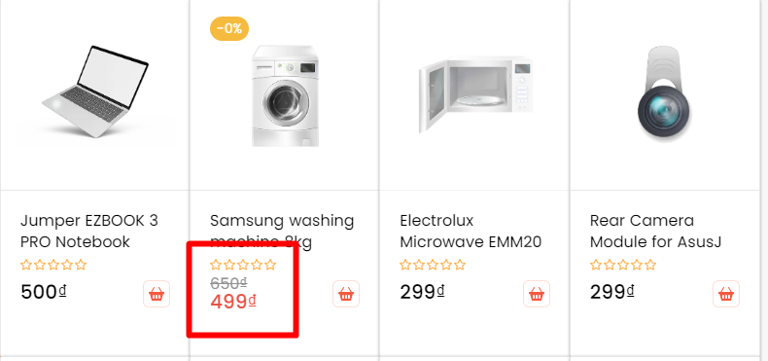
Task: Click the crossed-out 650đ original price
Action: [x=228, y=283]
